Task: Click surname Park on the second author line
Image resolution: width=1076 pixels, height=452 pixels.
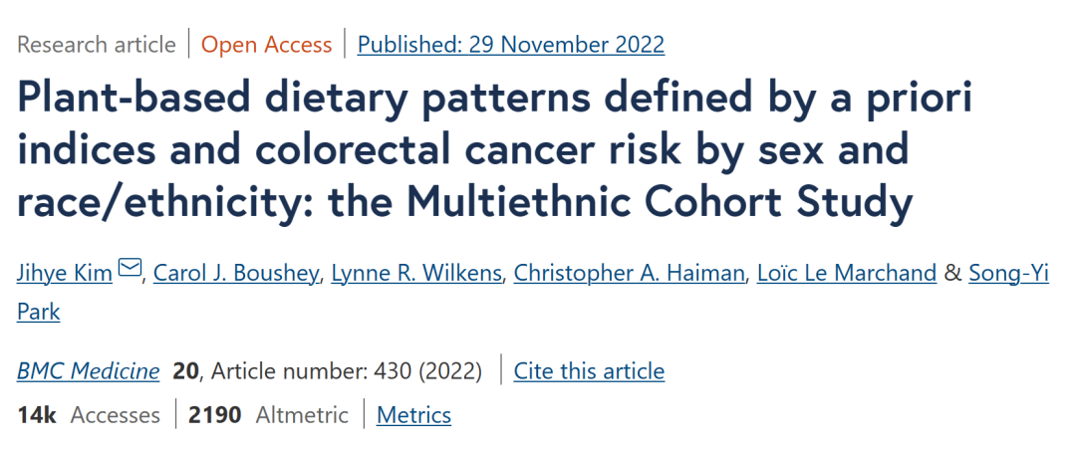Action: coord(39,312)
